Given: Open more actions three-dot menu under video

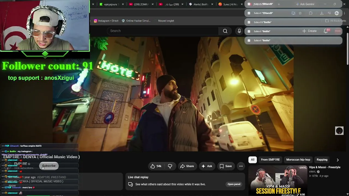Looking at the screenshot, I should [241, 166].
